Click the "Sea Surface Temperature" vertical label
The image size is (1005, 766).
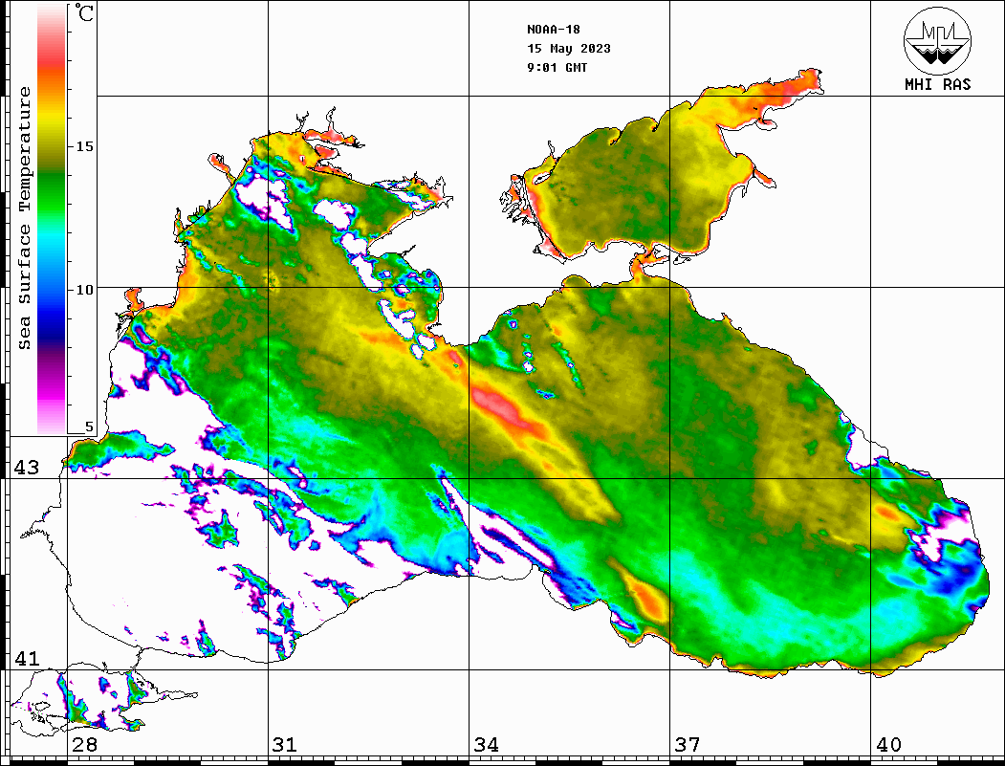pyautogui.click(x=24, y=219)
